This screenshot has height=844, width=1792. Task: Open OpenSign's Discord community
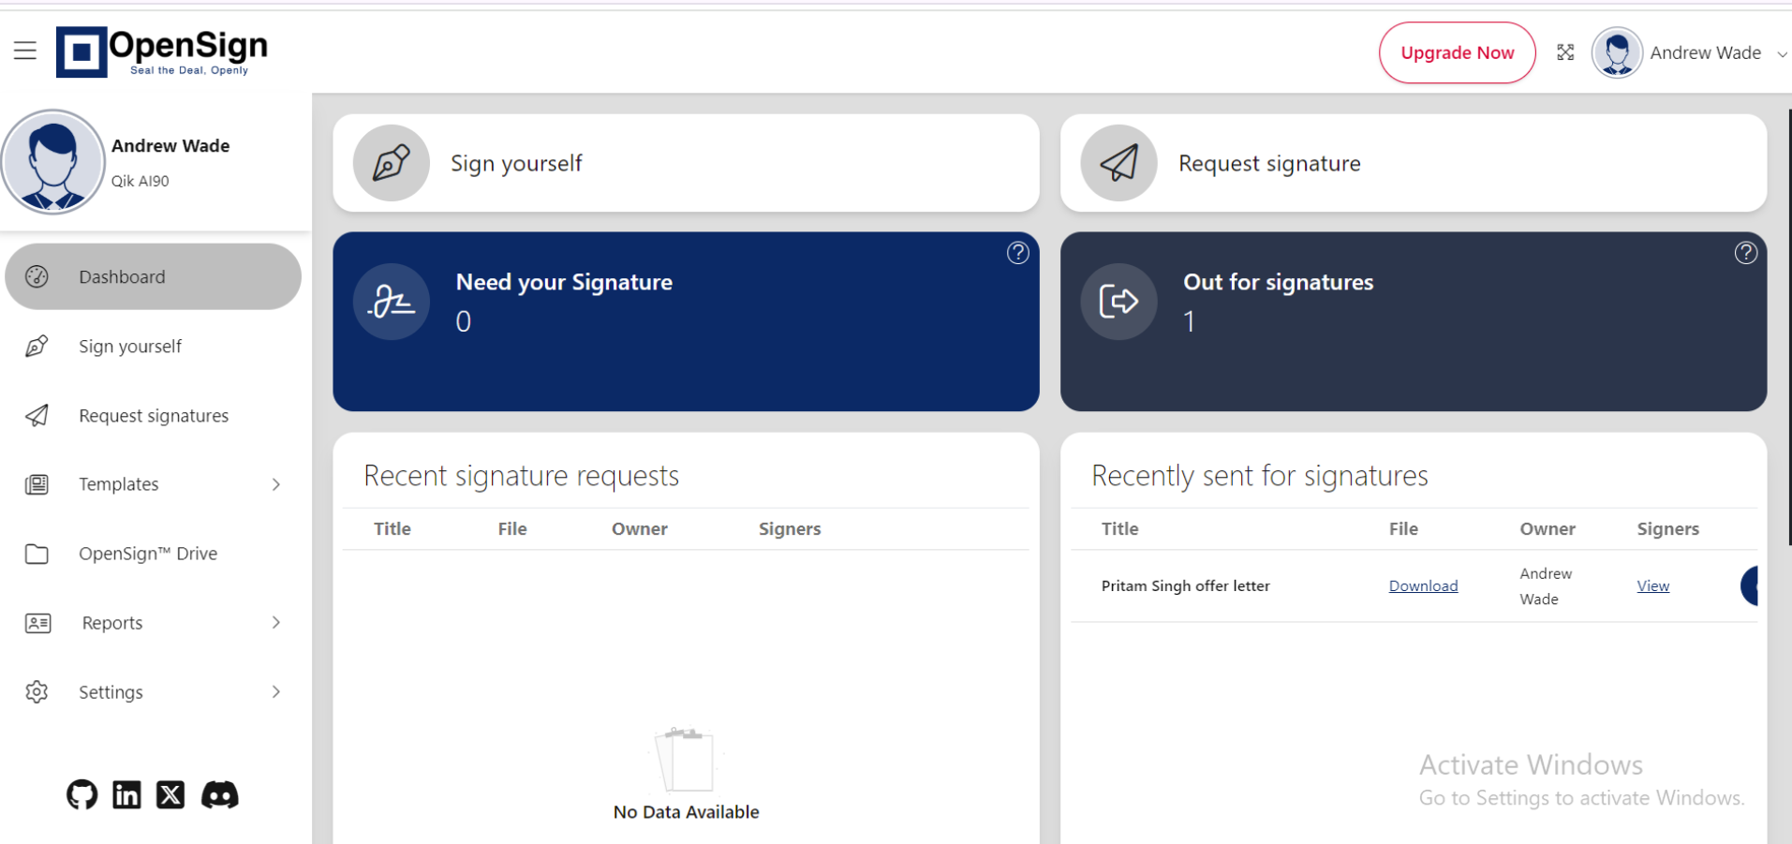(x=219, y=794)
